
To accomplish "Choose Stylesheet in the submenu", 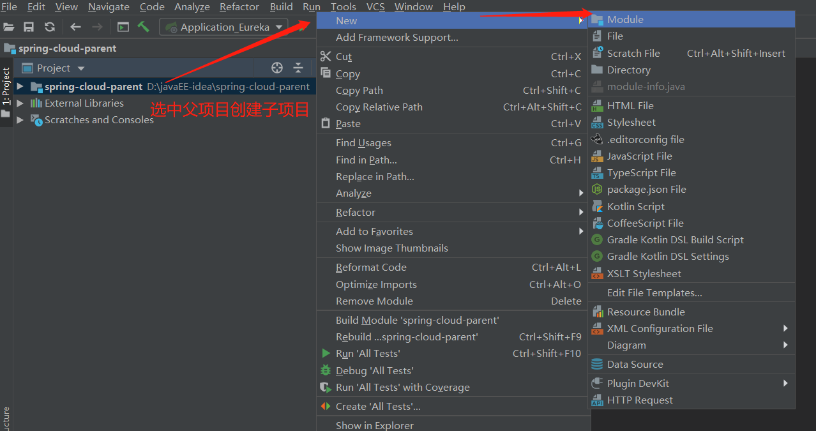I will pos(691,123).
